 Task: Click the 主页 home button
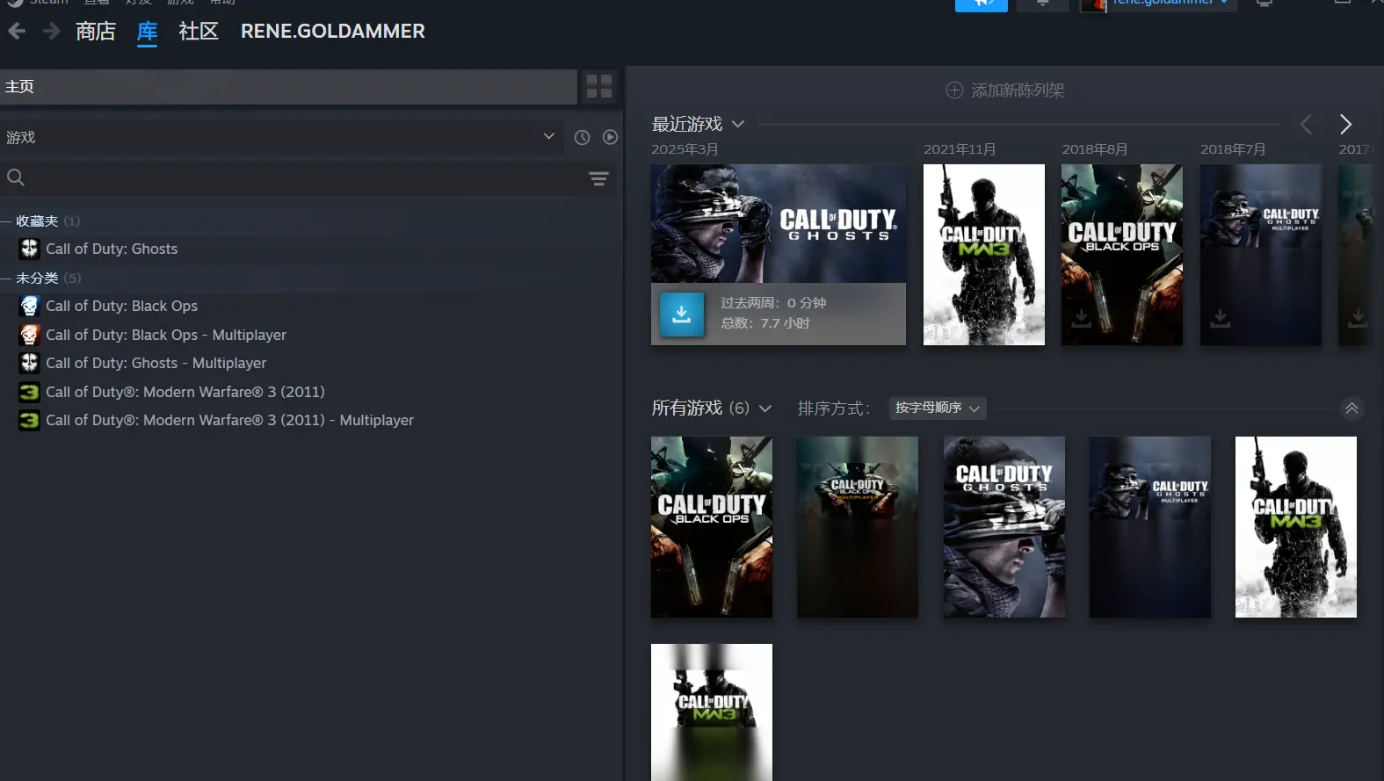tap(288, 87)
